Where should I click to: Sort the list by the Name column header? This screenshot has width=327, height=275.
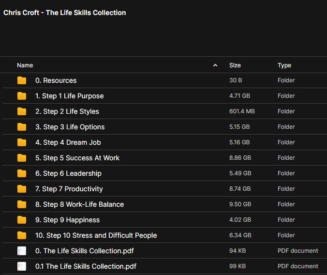coord(25,65)
